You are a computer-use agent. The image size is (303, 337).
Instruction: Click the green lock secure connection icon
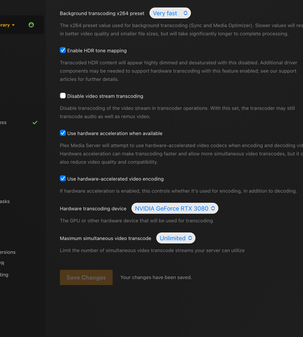31,25
